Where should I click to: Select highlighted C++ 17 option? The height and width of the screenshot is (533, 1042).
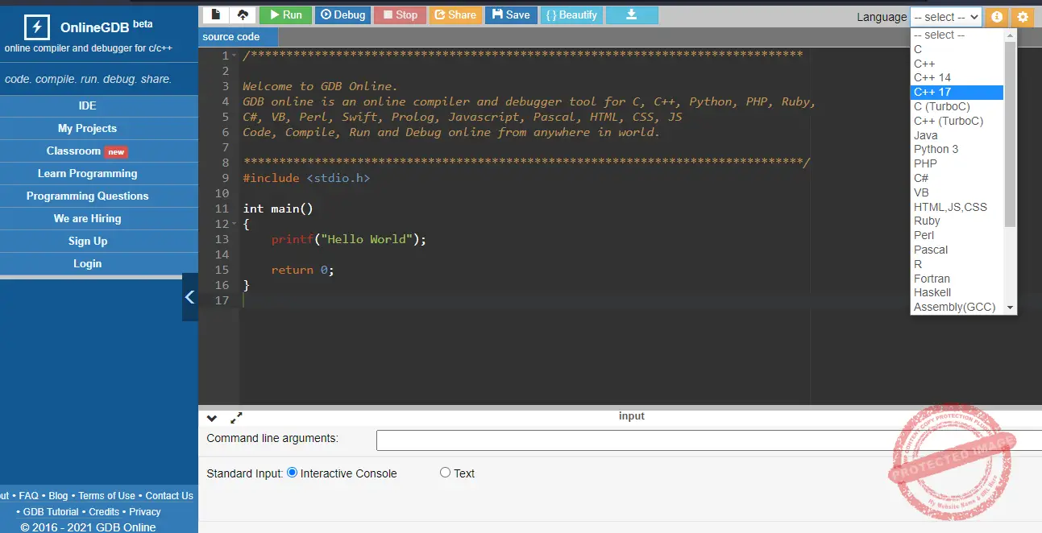tap(957, 92)
